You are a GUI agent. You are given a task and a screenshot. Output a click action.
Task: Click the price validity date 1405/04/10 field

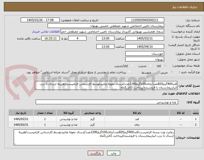pyautogui.click(x=144, y=46)
